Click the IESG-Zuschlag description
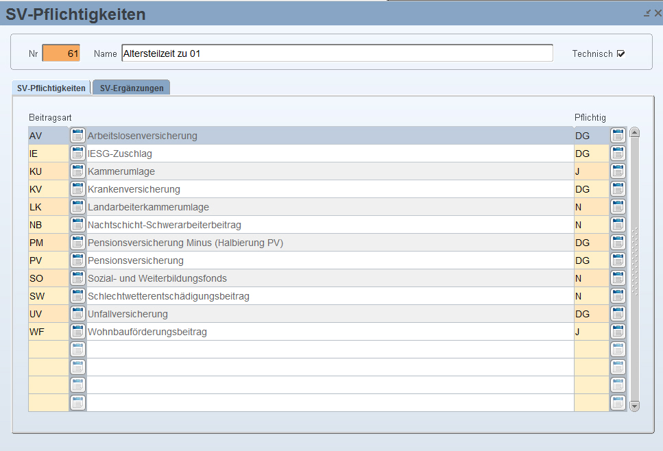 coord(120,154)
